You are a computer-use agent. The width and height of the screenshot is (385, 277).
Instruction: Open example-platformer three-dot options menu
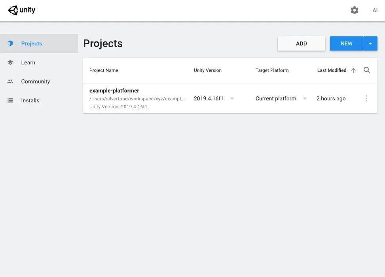(366, 98)
